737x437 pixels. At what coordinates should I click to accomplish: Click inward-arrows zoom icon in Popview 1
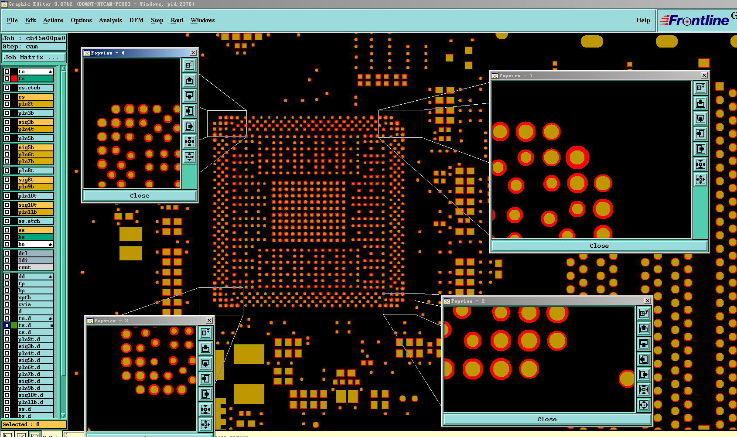click(700, 164)
